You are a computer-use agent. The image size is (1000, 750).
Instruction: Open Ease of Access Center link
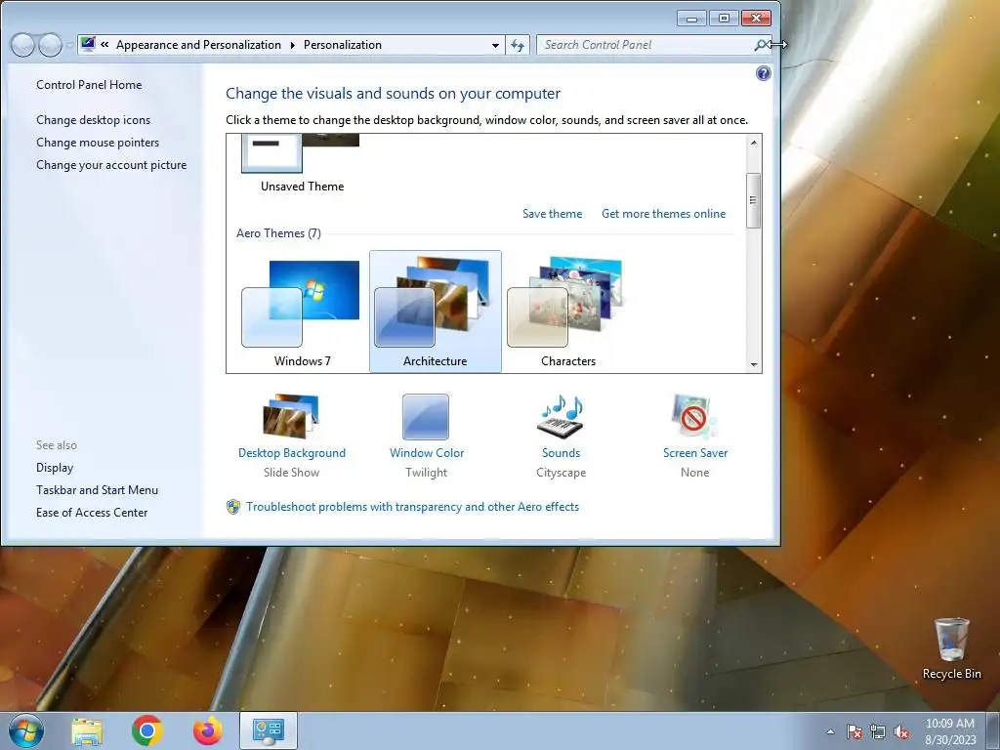[91, 512]
